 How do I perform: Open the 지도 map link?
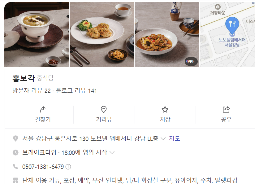[175, 138]
